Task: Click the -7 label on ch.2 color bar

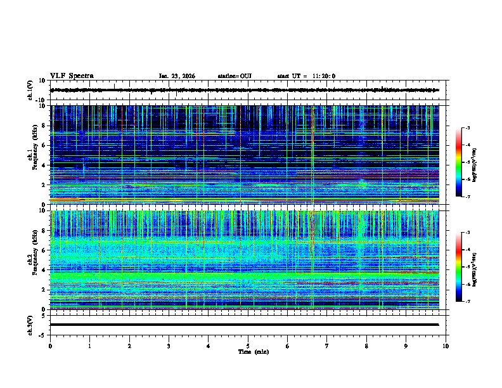Action: 467,301
